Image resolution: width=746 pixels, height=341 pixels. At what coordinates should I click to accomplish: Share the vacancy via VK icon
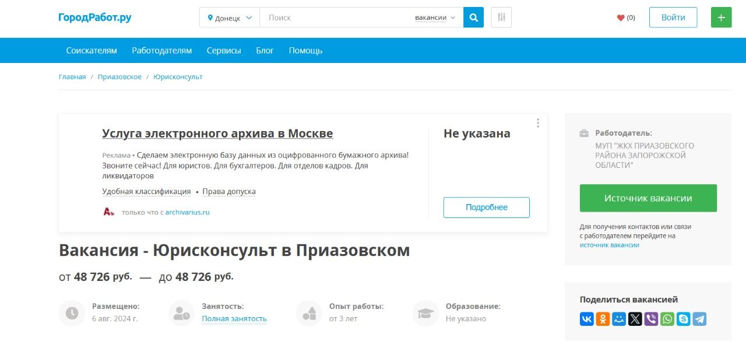(x=586, y=319)
